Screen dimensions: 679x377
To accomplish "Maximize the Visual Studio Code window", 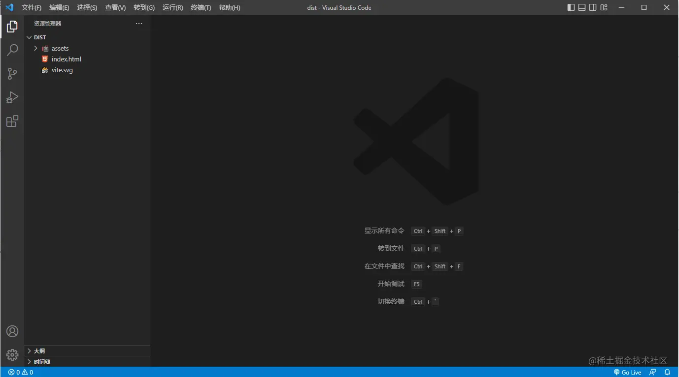I will click(644, 7).
